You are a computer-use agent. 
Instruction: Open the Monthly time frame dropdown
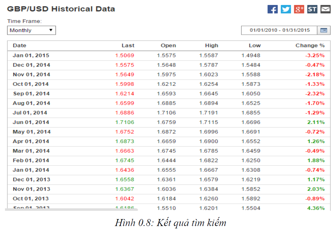(32, 30)
